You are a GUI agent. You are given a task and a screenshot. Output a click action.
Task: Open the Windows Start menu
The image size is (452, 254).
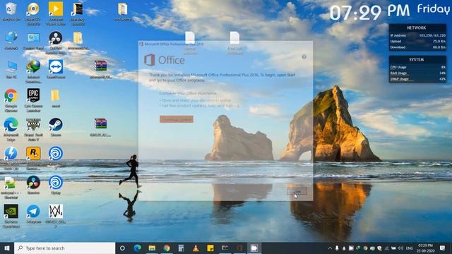(7, 248)
